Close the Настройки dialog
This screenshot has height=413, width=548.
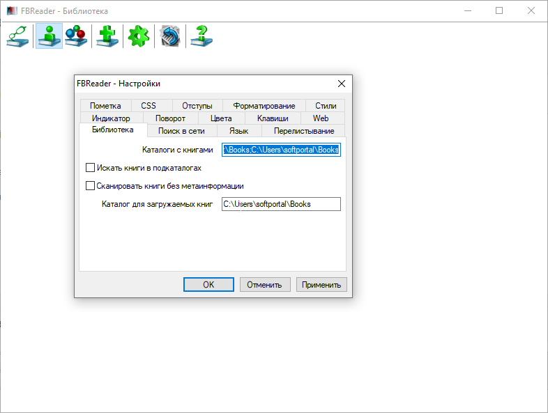(342, 84)
